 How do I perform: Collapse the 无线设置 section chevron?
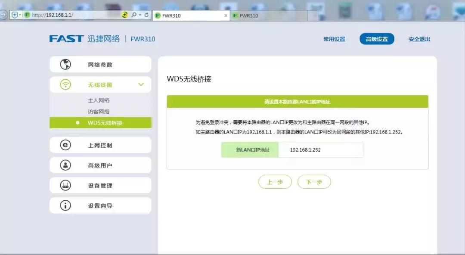[141, 84]
